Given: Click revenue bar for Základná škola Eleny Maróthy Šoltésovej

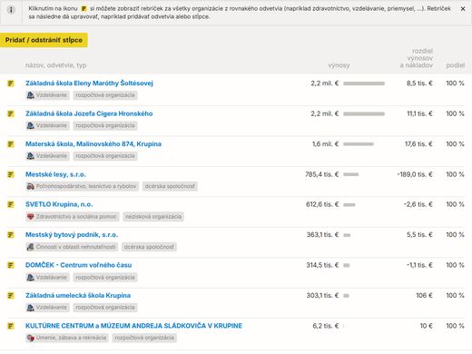Looking at the screenshot, I should click(364, 84).
